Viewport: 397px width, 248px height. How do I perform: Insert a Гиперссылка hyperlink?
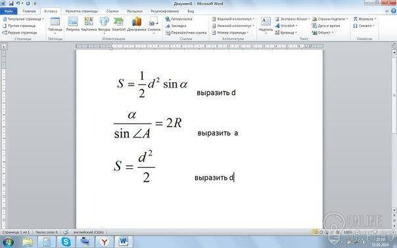pos(179,19)
